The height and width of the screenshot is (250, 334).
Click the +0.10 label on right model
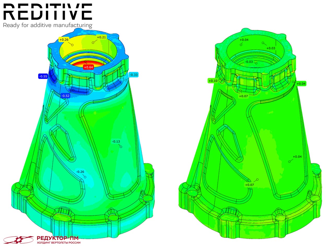[x=213, y=81]
